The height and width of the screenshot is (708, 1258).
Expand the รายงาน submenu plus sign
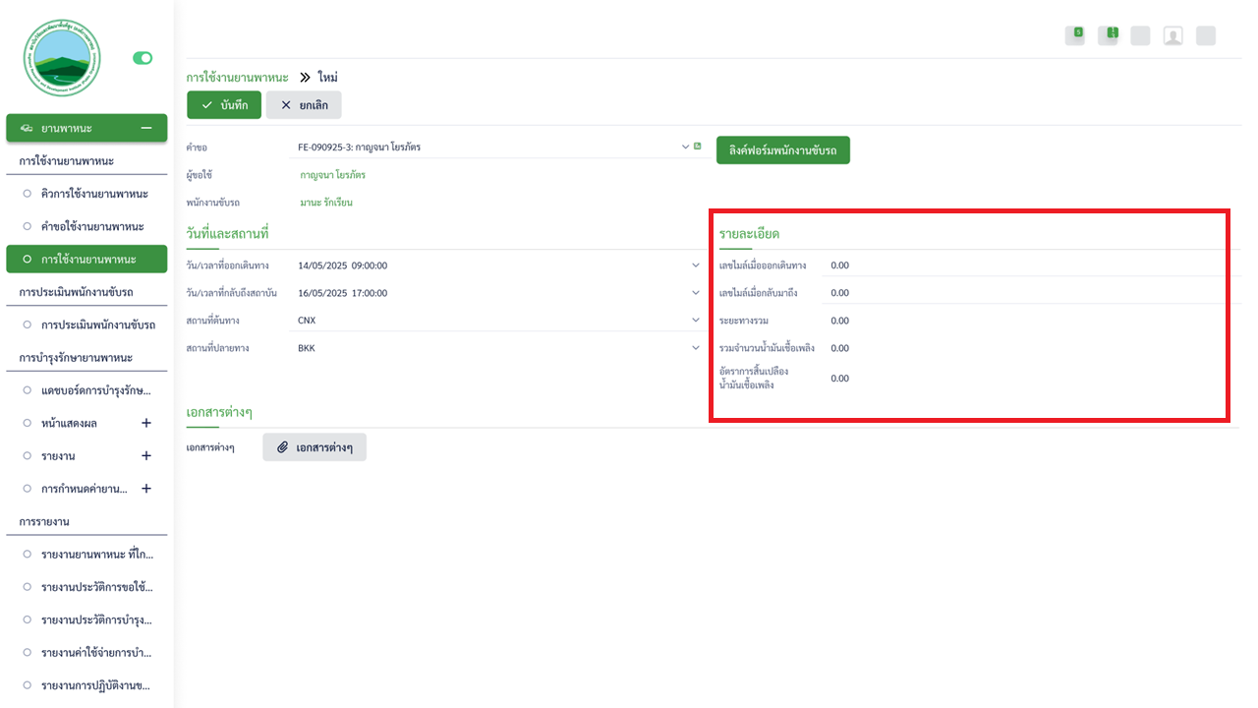[x=146, y=456]
